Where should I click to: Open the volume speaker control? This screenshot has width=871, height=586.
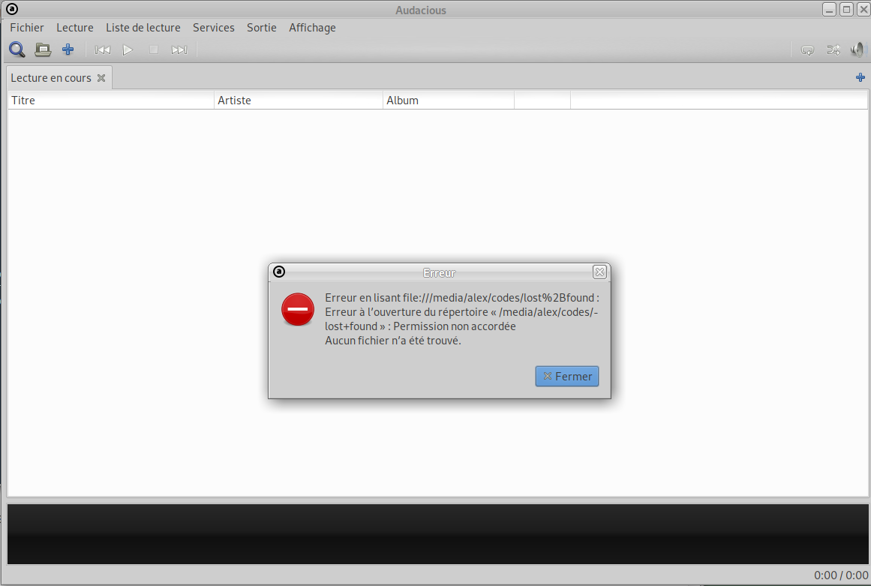pyautogui.click(x=857, y=50)
